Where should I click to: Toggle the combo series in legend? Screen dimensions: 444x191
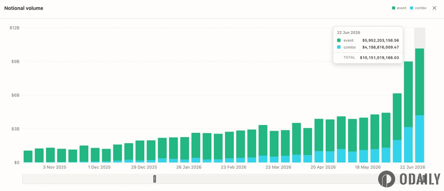[418, 8]
